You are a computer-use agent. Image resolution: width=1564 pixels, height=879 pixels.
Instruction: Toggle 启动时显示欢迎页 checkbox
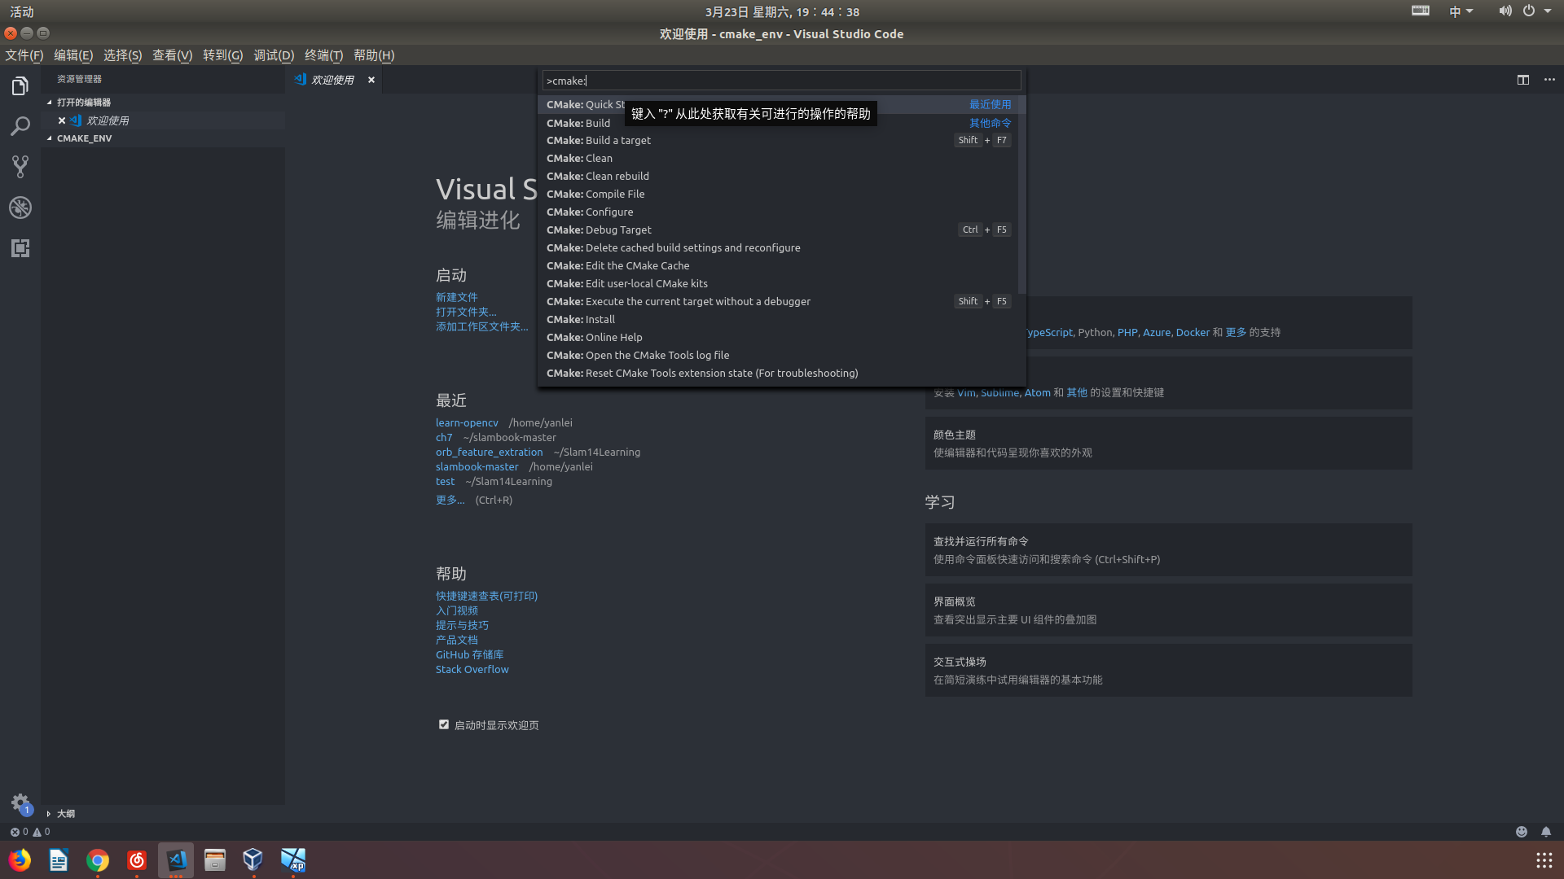pyautogui.click(x=444, y=724)
